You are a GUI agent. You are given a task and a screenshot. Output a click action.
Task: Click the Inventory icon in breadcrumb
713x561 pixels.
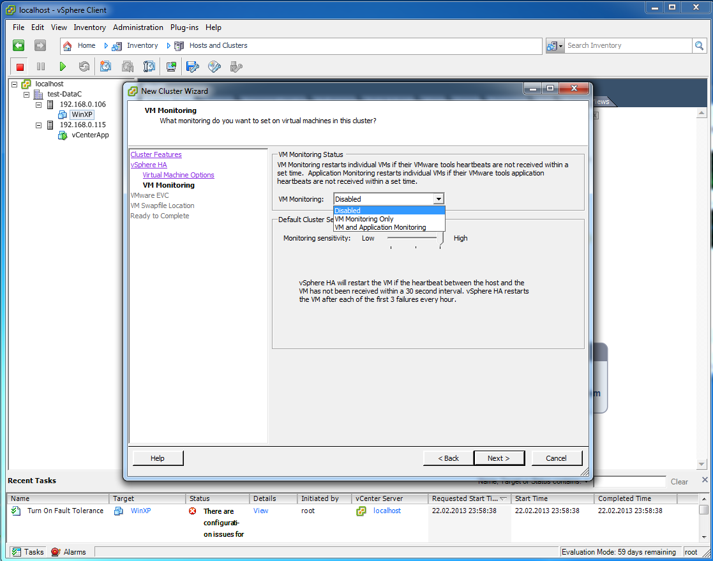(x=117, y=46)
